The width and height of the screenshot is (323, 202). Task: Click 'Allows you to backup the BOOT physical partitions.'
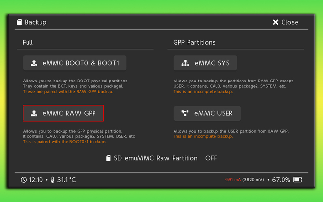click(x=76, y=81)
